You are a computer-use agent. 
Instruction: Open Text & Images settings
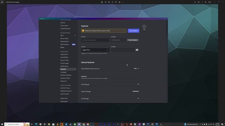click(65, 63)
